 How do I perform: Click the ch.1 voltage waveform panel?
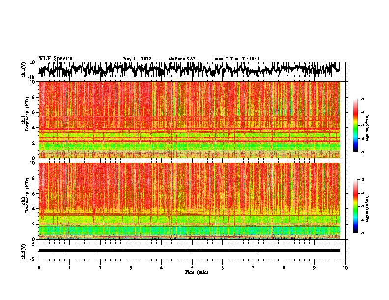tap(192, 70)
